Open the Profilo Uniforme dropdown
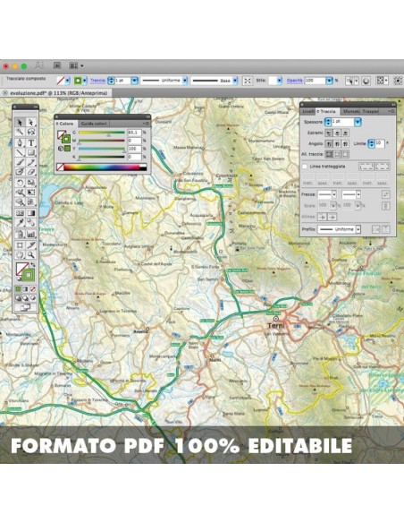404x523 pixels. point(358,229)
